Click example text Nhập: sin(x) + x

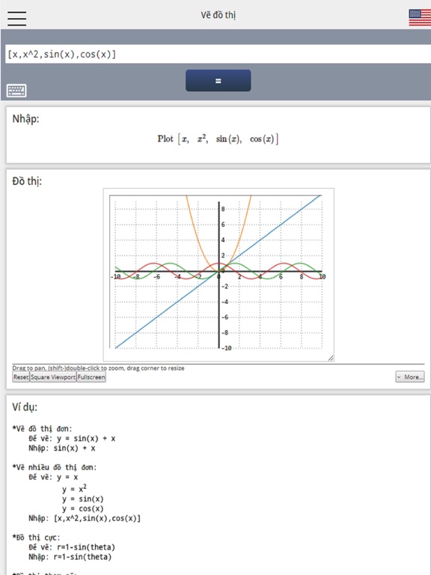point(62,448)
